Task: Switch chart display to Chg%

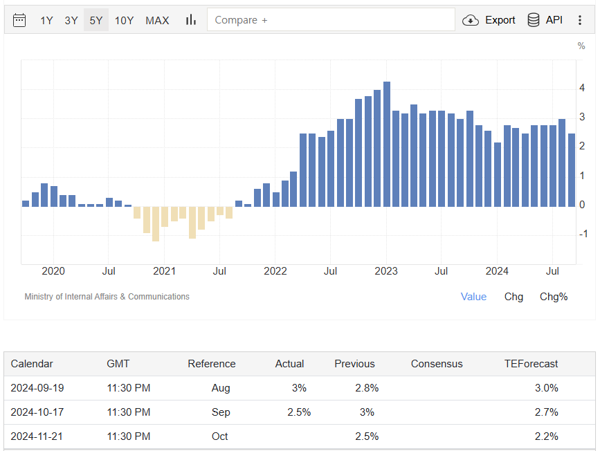Action: pos(554,297)
